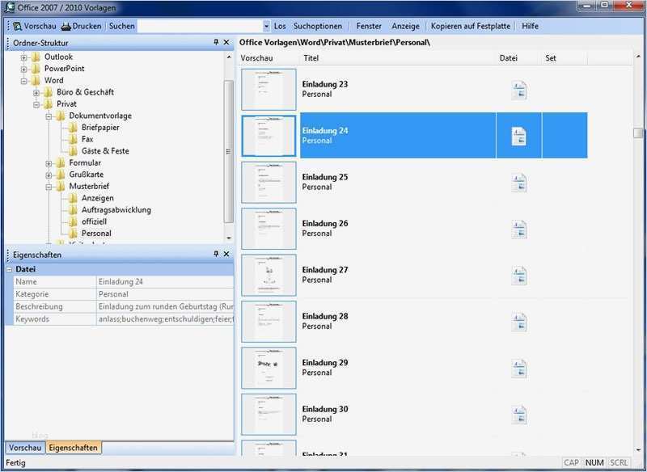Open Einladung 24 preview thumbnail
Image resolution: width=647 pixels, height=472 pixels.
[269, 136]
